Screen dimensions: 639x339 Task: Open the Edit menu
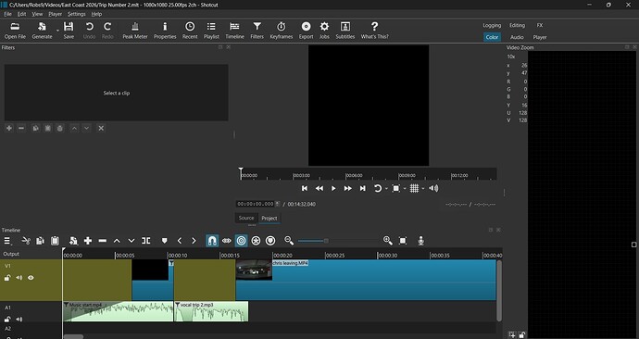click(x=21, y=14)
